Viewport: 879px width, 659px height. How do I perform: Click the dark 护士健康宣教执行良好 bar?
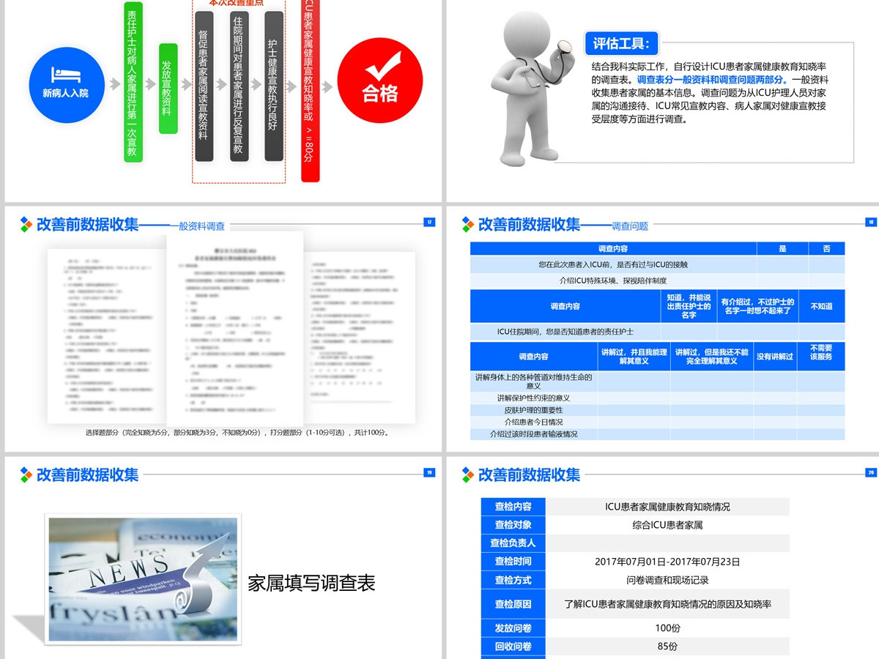click(273, 86)
